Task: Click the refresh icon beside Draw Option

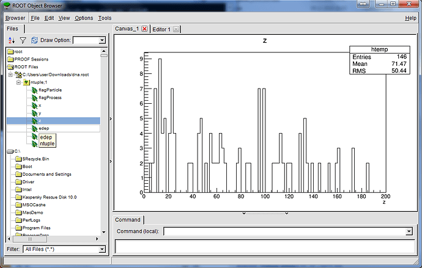Action: (x=34, y=40)
